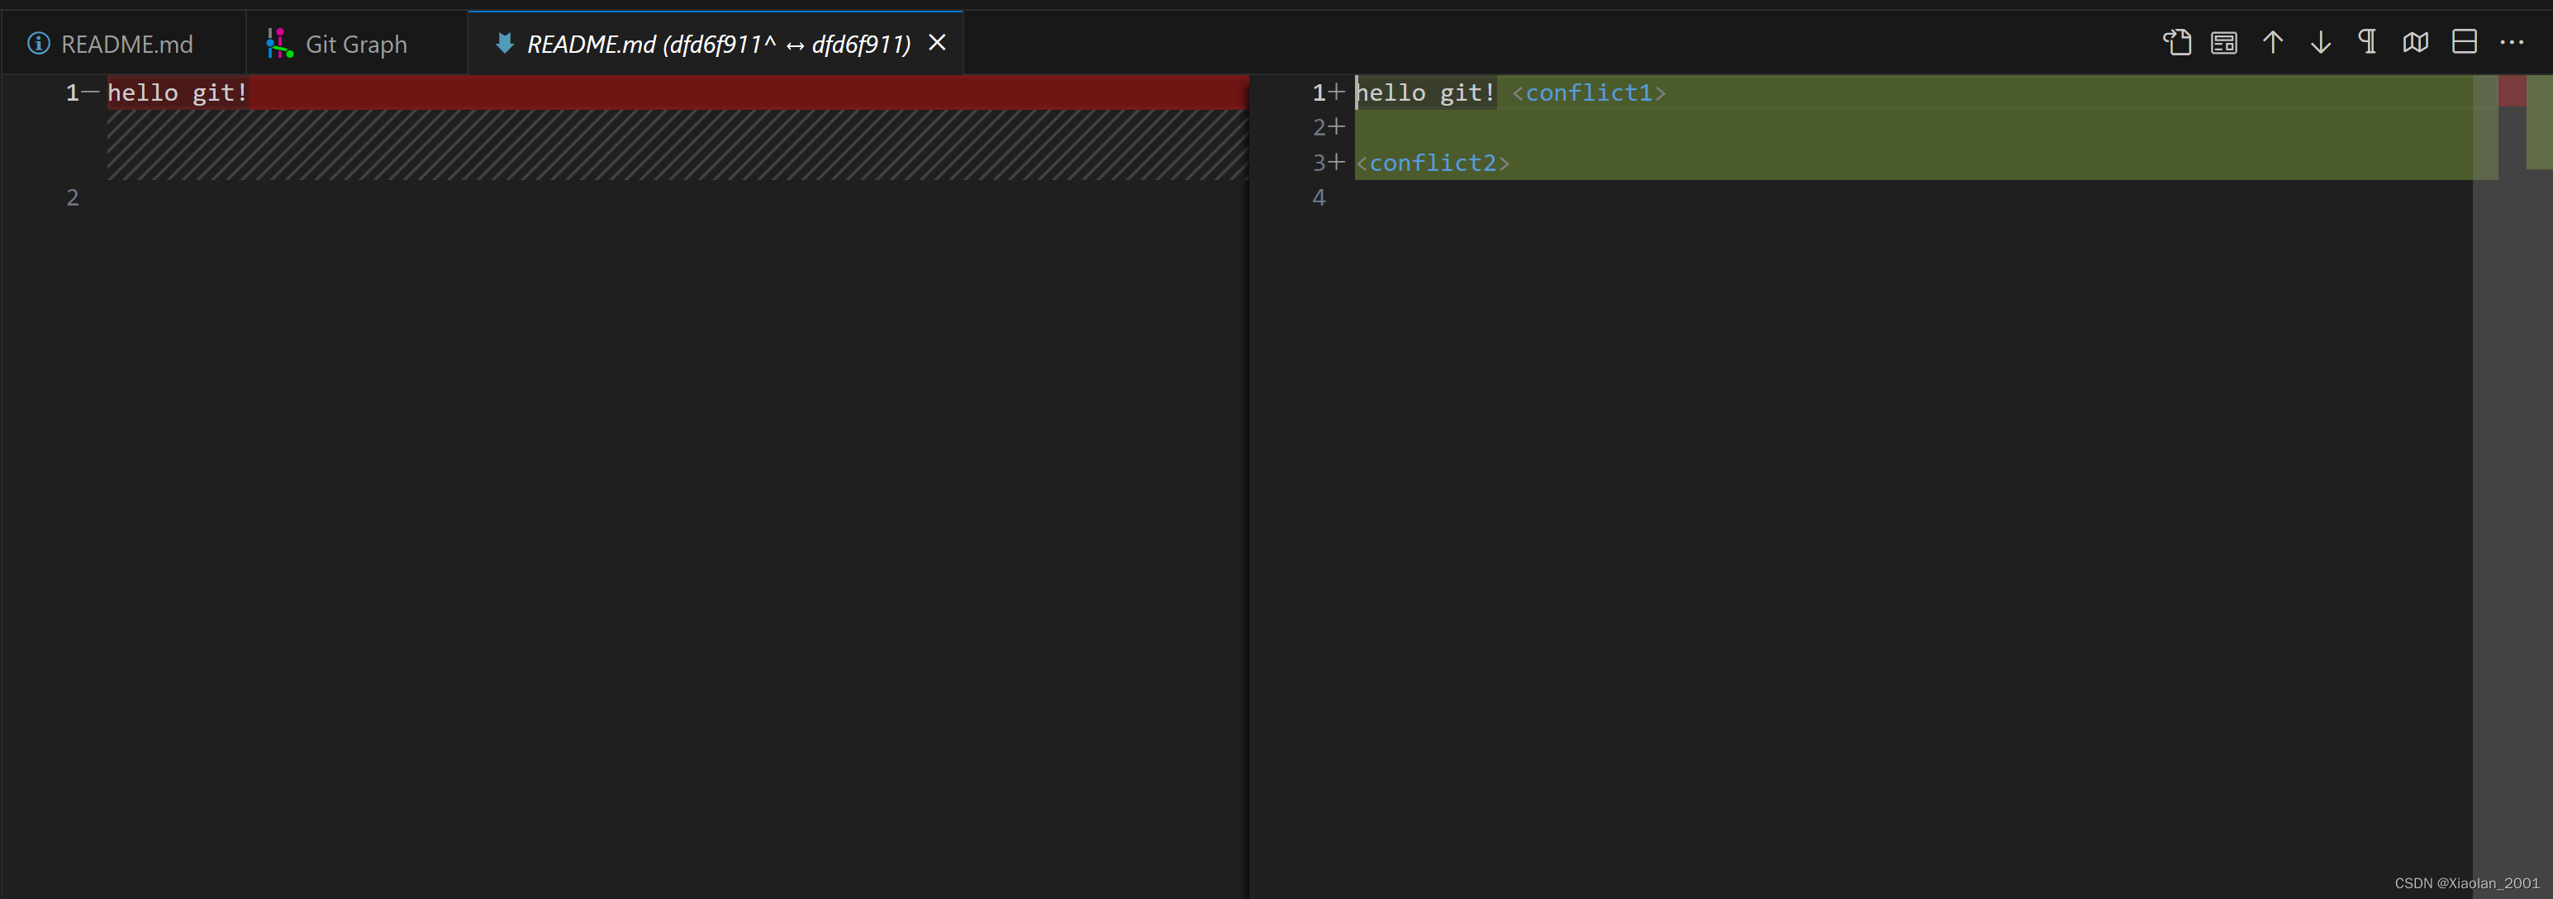Viewport: 2553px width, 899px height.
Task: Open the file with the Open File icon
Action: coord(2176,43)
